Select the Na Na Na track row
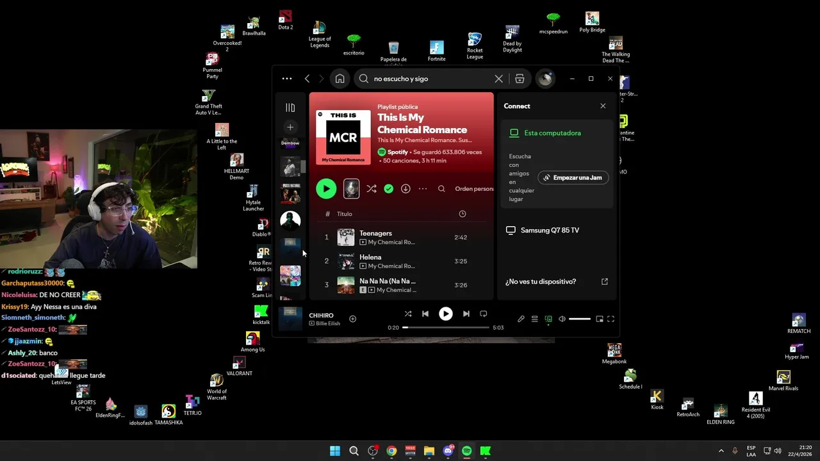The image size is (820, 461). pyautogui.click(x=402, y=285)
